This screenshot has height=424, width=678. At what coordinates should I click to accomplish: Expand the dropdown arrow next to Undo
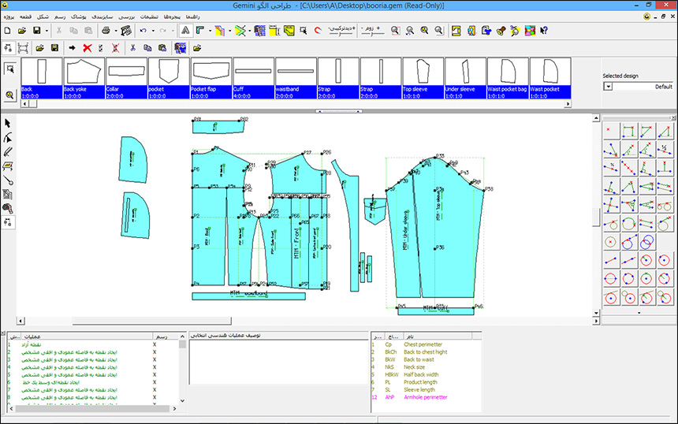tap(152, 31)
